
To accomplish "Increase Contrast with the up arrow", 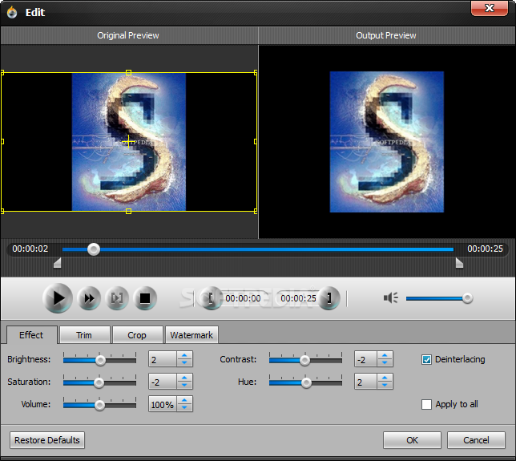I will pyautogui.click(x=385, y=355).
